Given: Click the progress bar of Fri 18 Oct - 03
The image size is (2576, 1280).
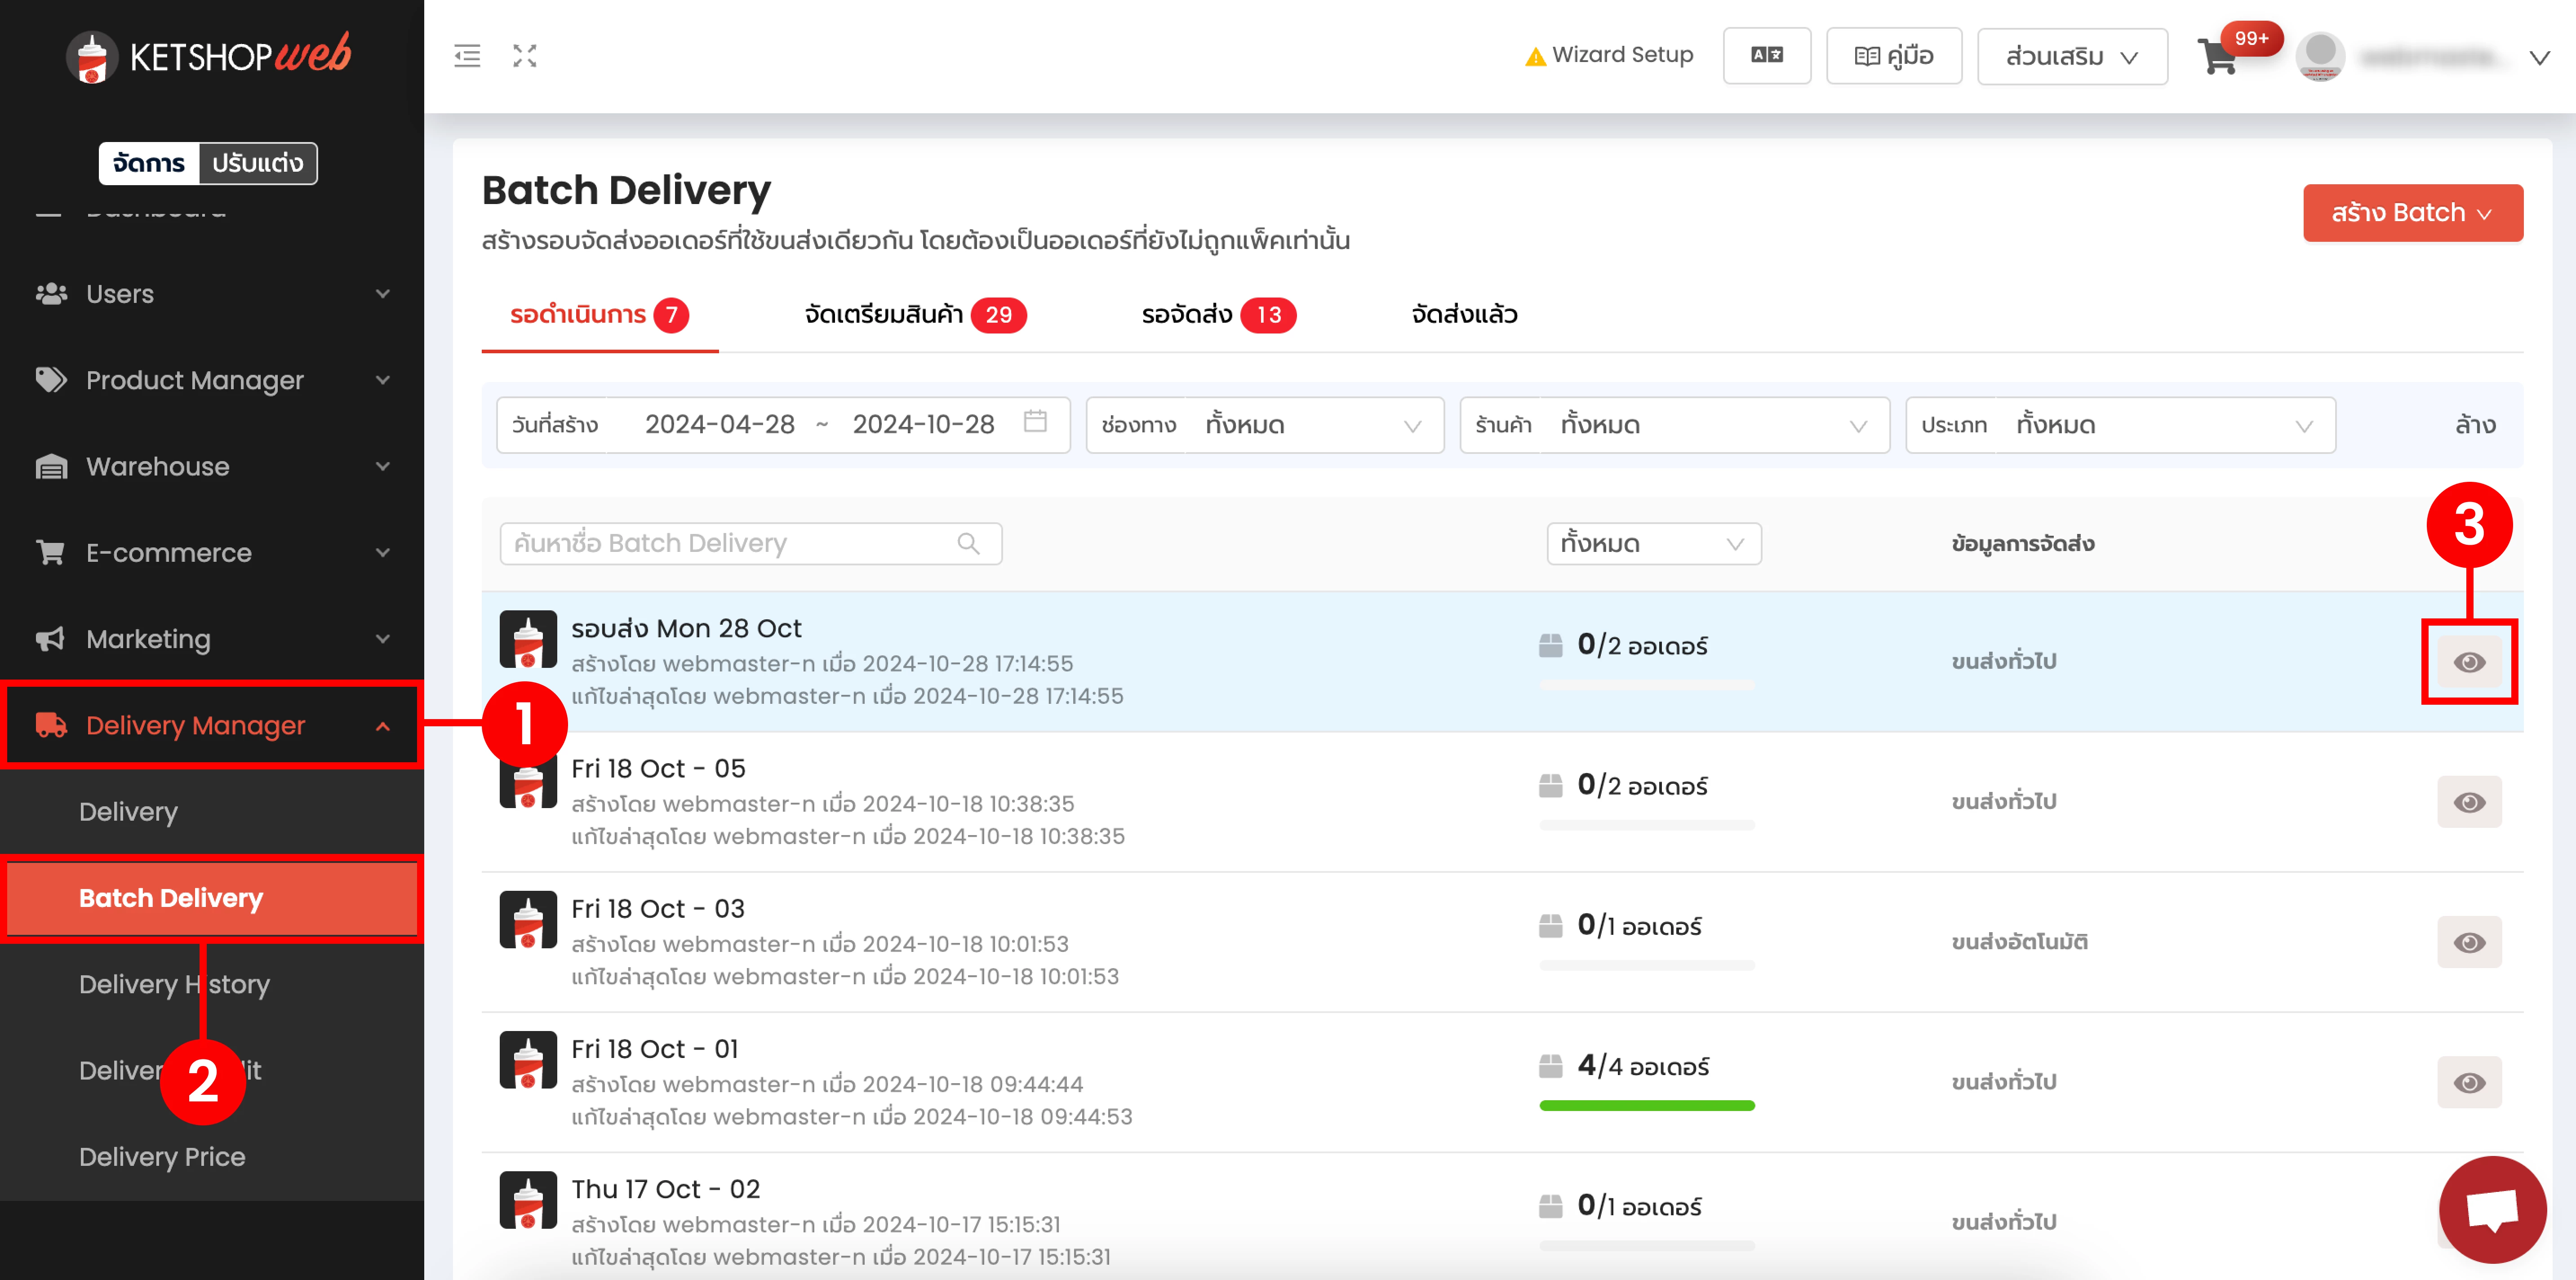Looking at the screenshot, I should [x=1646, y=965].
